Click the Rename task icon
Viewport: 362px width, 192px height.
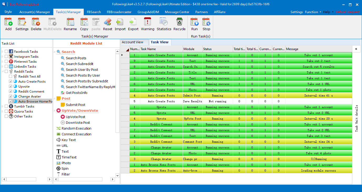click(70, 22)
